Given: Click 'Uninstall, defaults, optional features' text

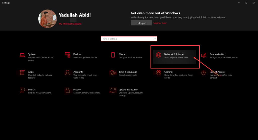Looking at the screenshot, I should tap(40, 76).
